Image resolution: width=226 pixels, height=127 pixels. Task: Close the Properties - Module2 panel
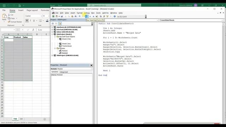(91, 65)
